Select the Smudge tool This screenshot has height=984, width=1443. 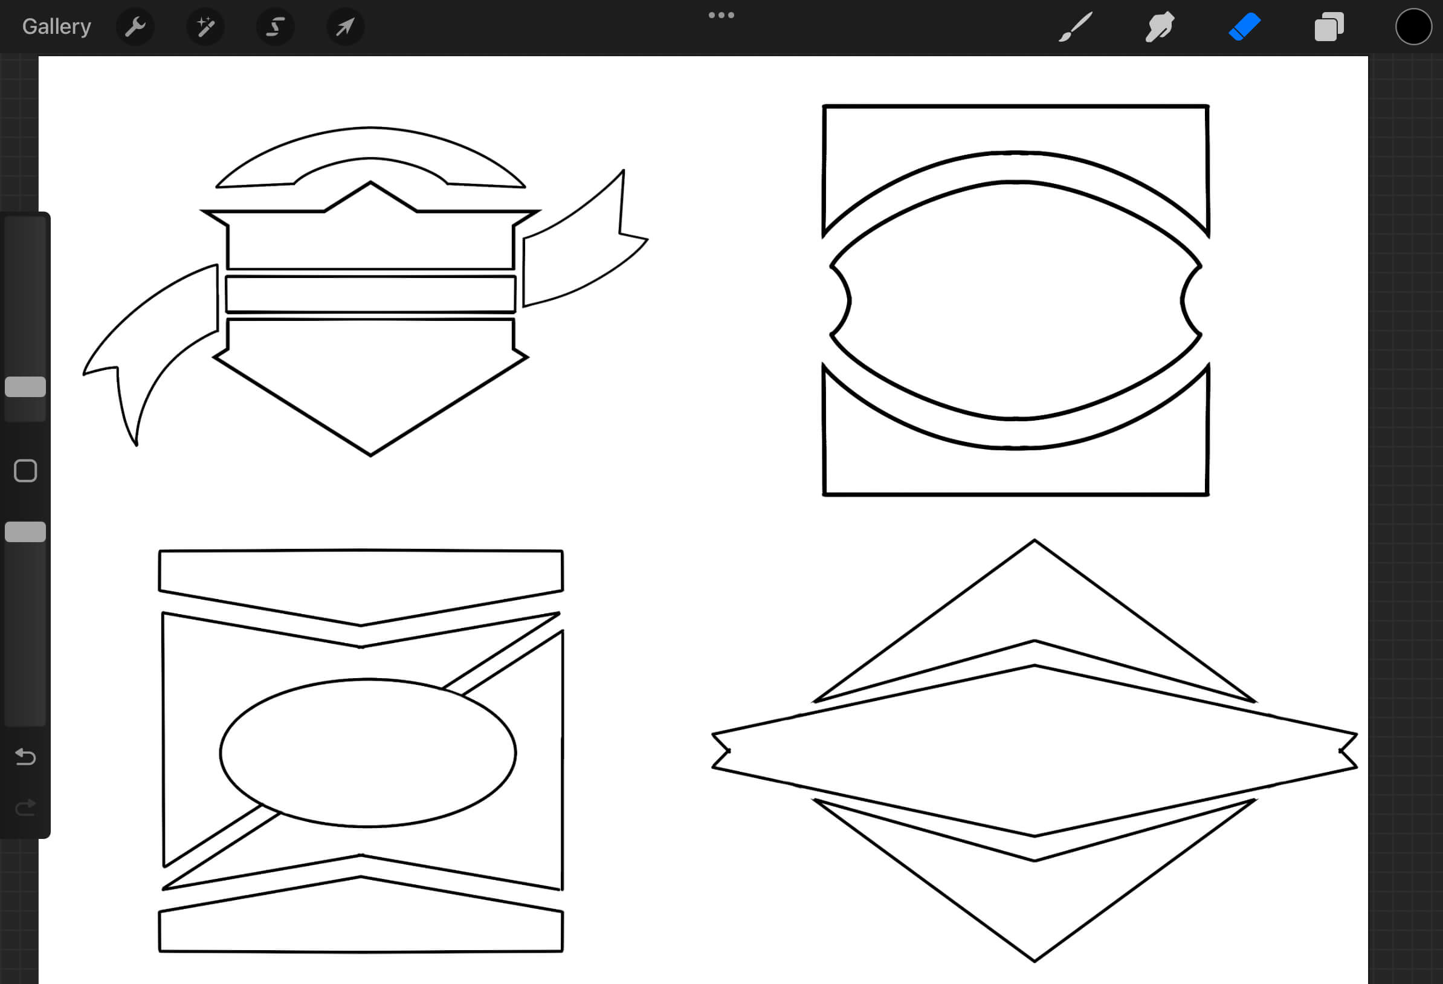[x=1160, y=26]
